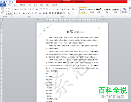Open the Font dialog launcher
The height and width of the screenshot is (102, 131).
[47, 17]
